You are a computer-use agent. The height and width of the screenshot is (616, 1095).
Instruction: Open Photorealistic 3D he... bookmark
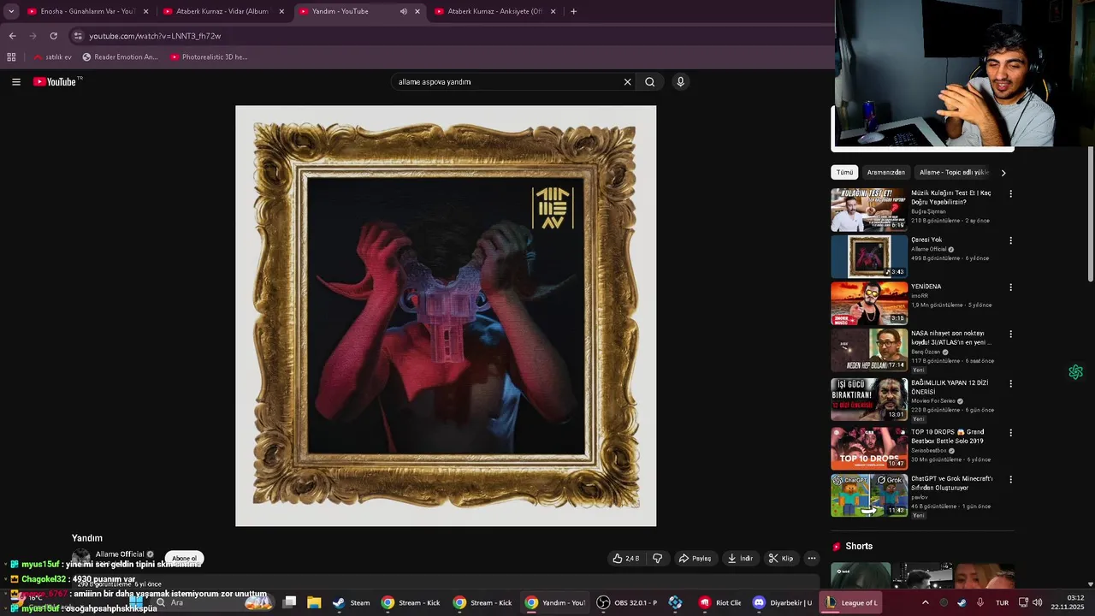click(x=209, y=57)
